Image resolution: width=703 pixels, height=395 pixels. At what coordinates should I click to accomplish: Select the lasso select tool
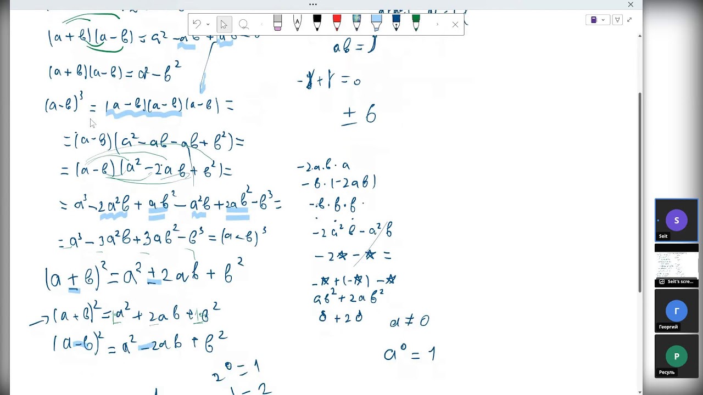coord(244,24)
